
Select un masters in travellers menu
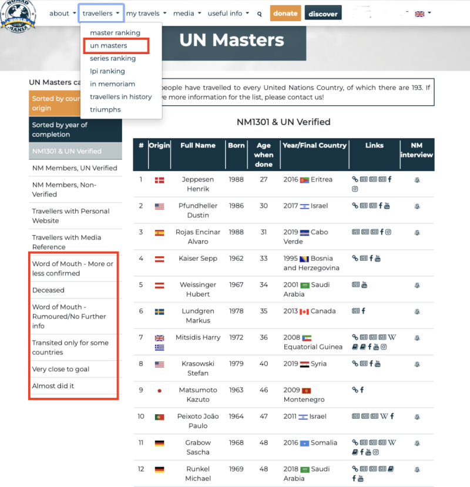click(x=109, y=45)
